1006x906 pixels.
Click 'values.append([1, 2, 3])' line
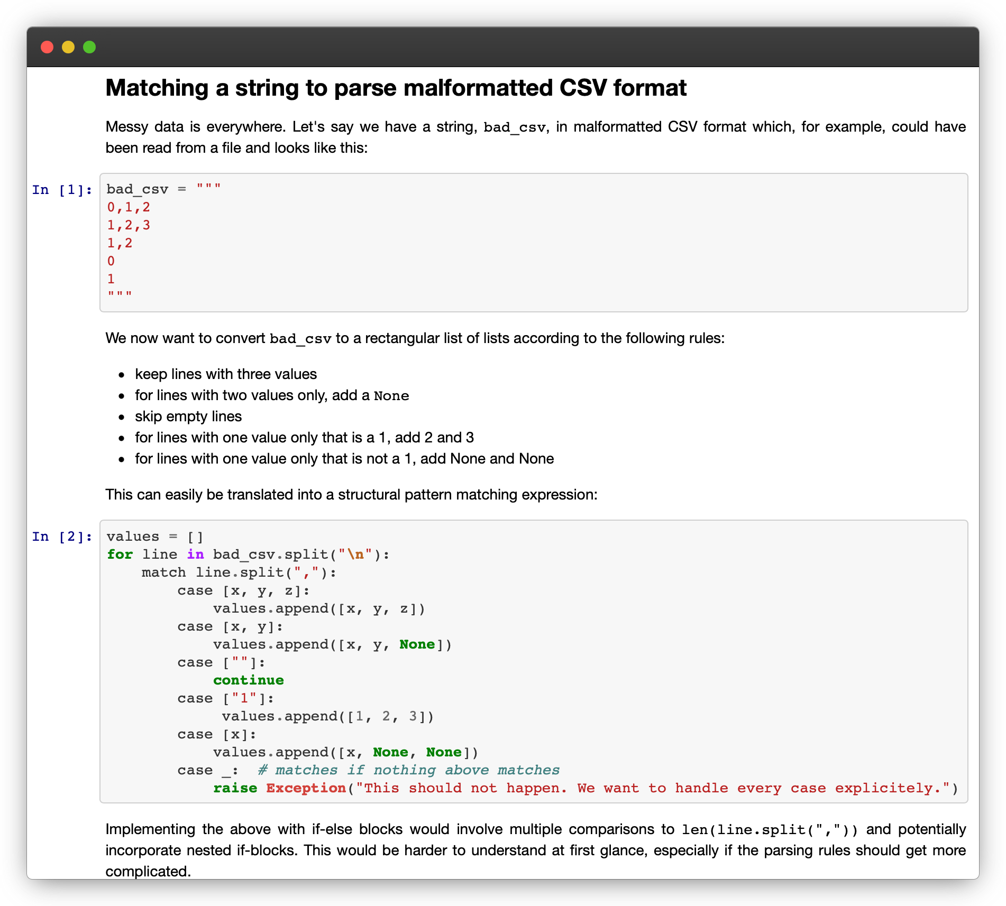tap(328, 716)
